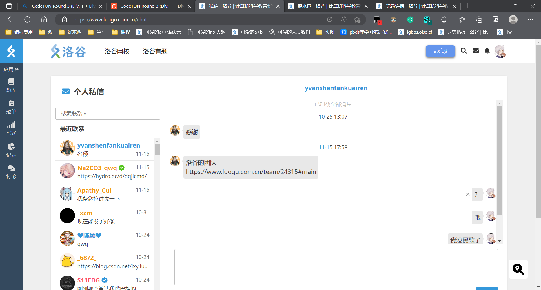Open the 学习 bookmarks folder
541x290 pixels.
point(97,32)
